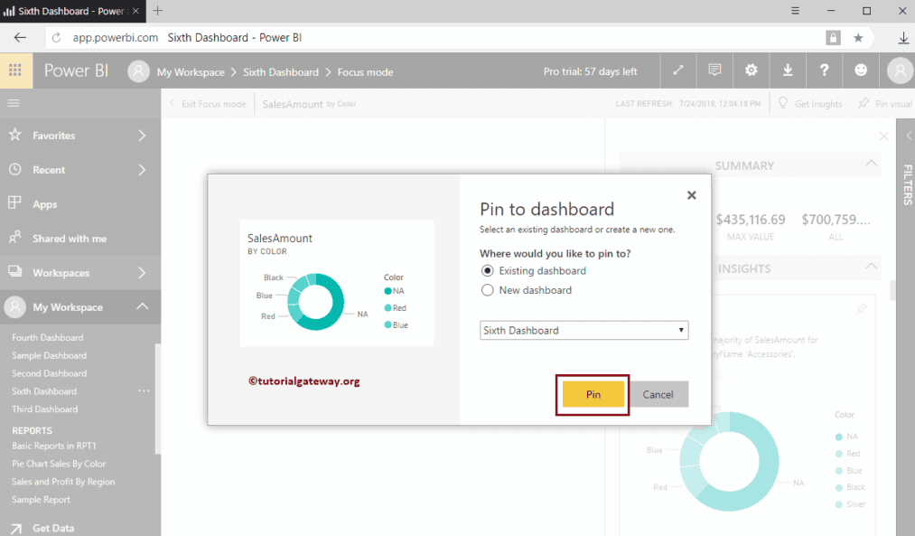Select the New dashboard radio button

click(x=487, y=290)
